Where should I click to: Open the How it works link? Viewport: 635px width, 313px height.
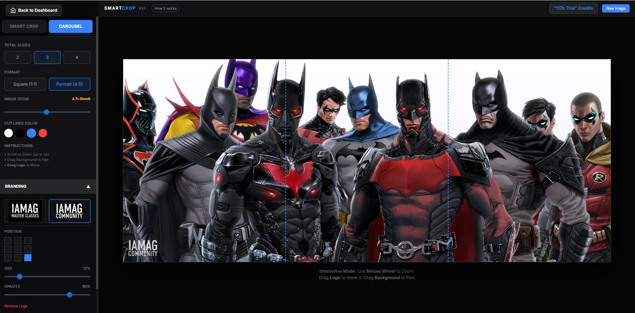[165, 8]
